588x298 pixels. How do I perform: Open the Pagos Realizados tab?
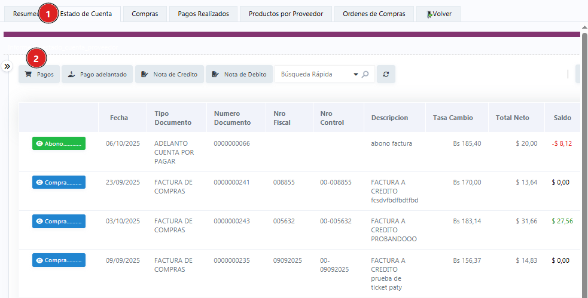[203, 14]
